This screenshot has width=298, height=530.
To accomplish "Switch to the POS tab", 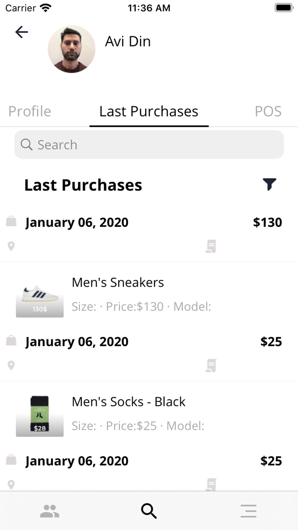I will [268, 111].
